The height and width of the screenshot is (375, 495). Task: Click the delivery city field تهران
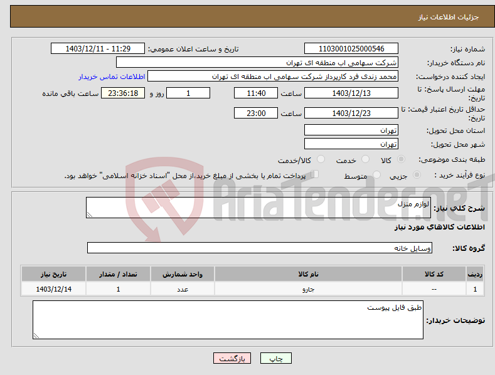coord(351,144)
